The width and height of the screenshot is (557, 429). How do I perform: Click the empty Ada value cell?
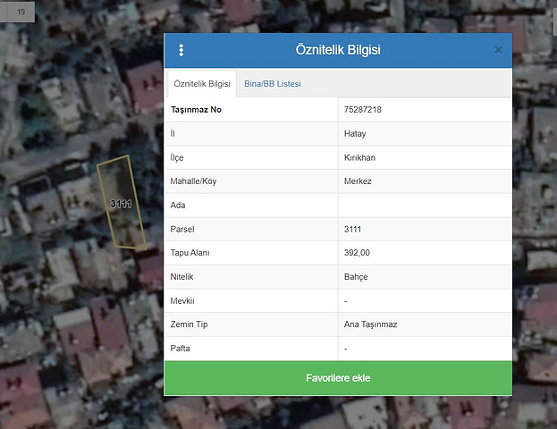tap(425, 206)
